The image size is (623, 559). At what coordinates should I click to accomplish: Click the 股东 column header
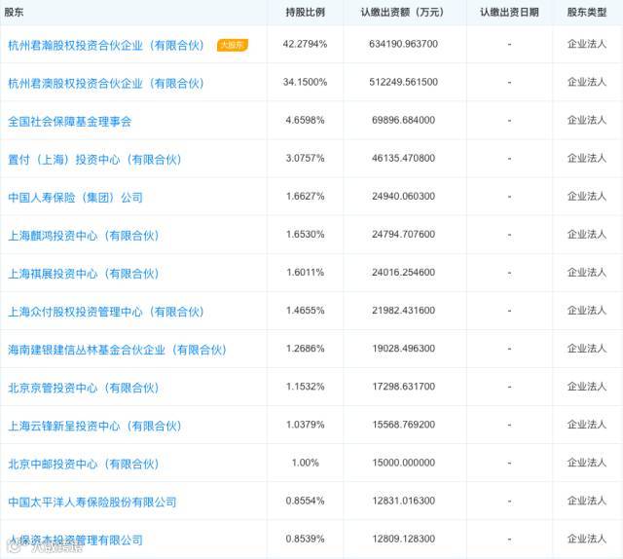[x=14, y=13]
